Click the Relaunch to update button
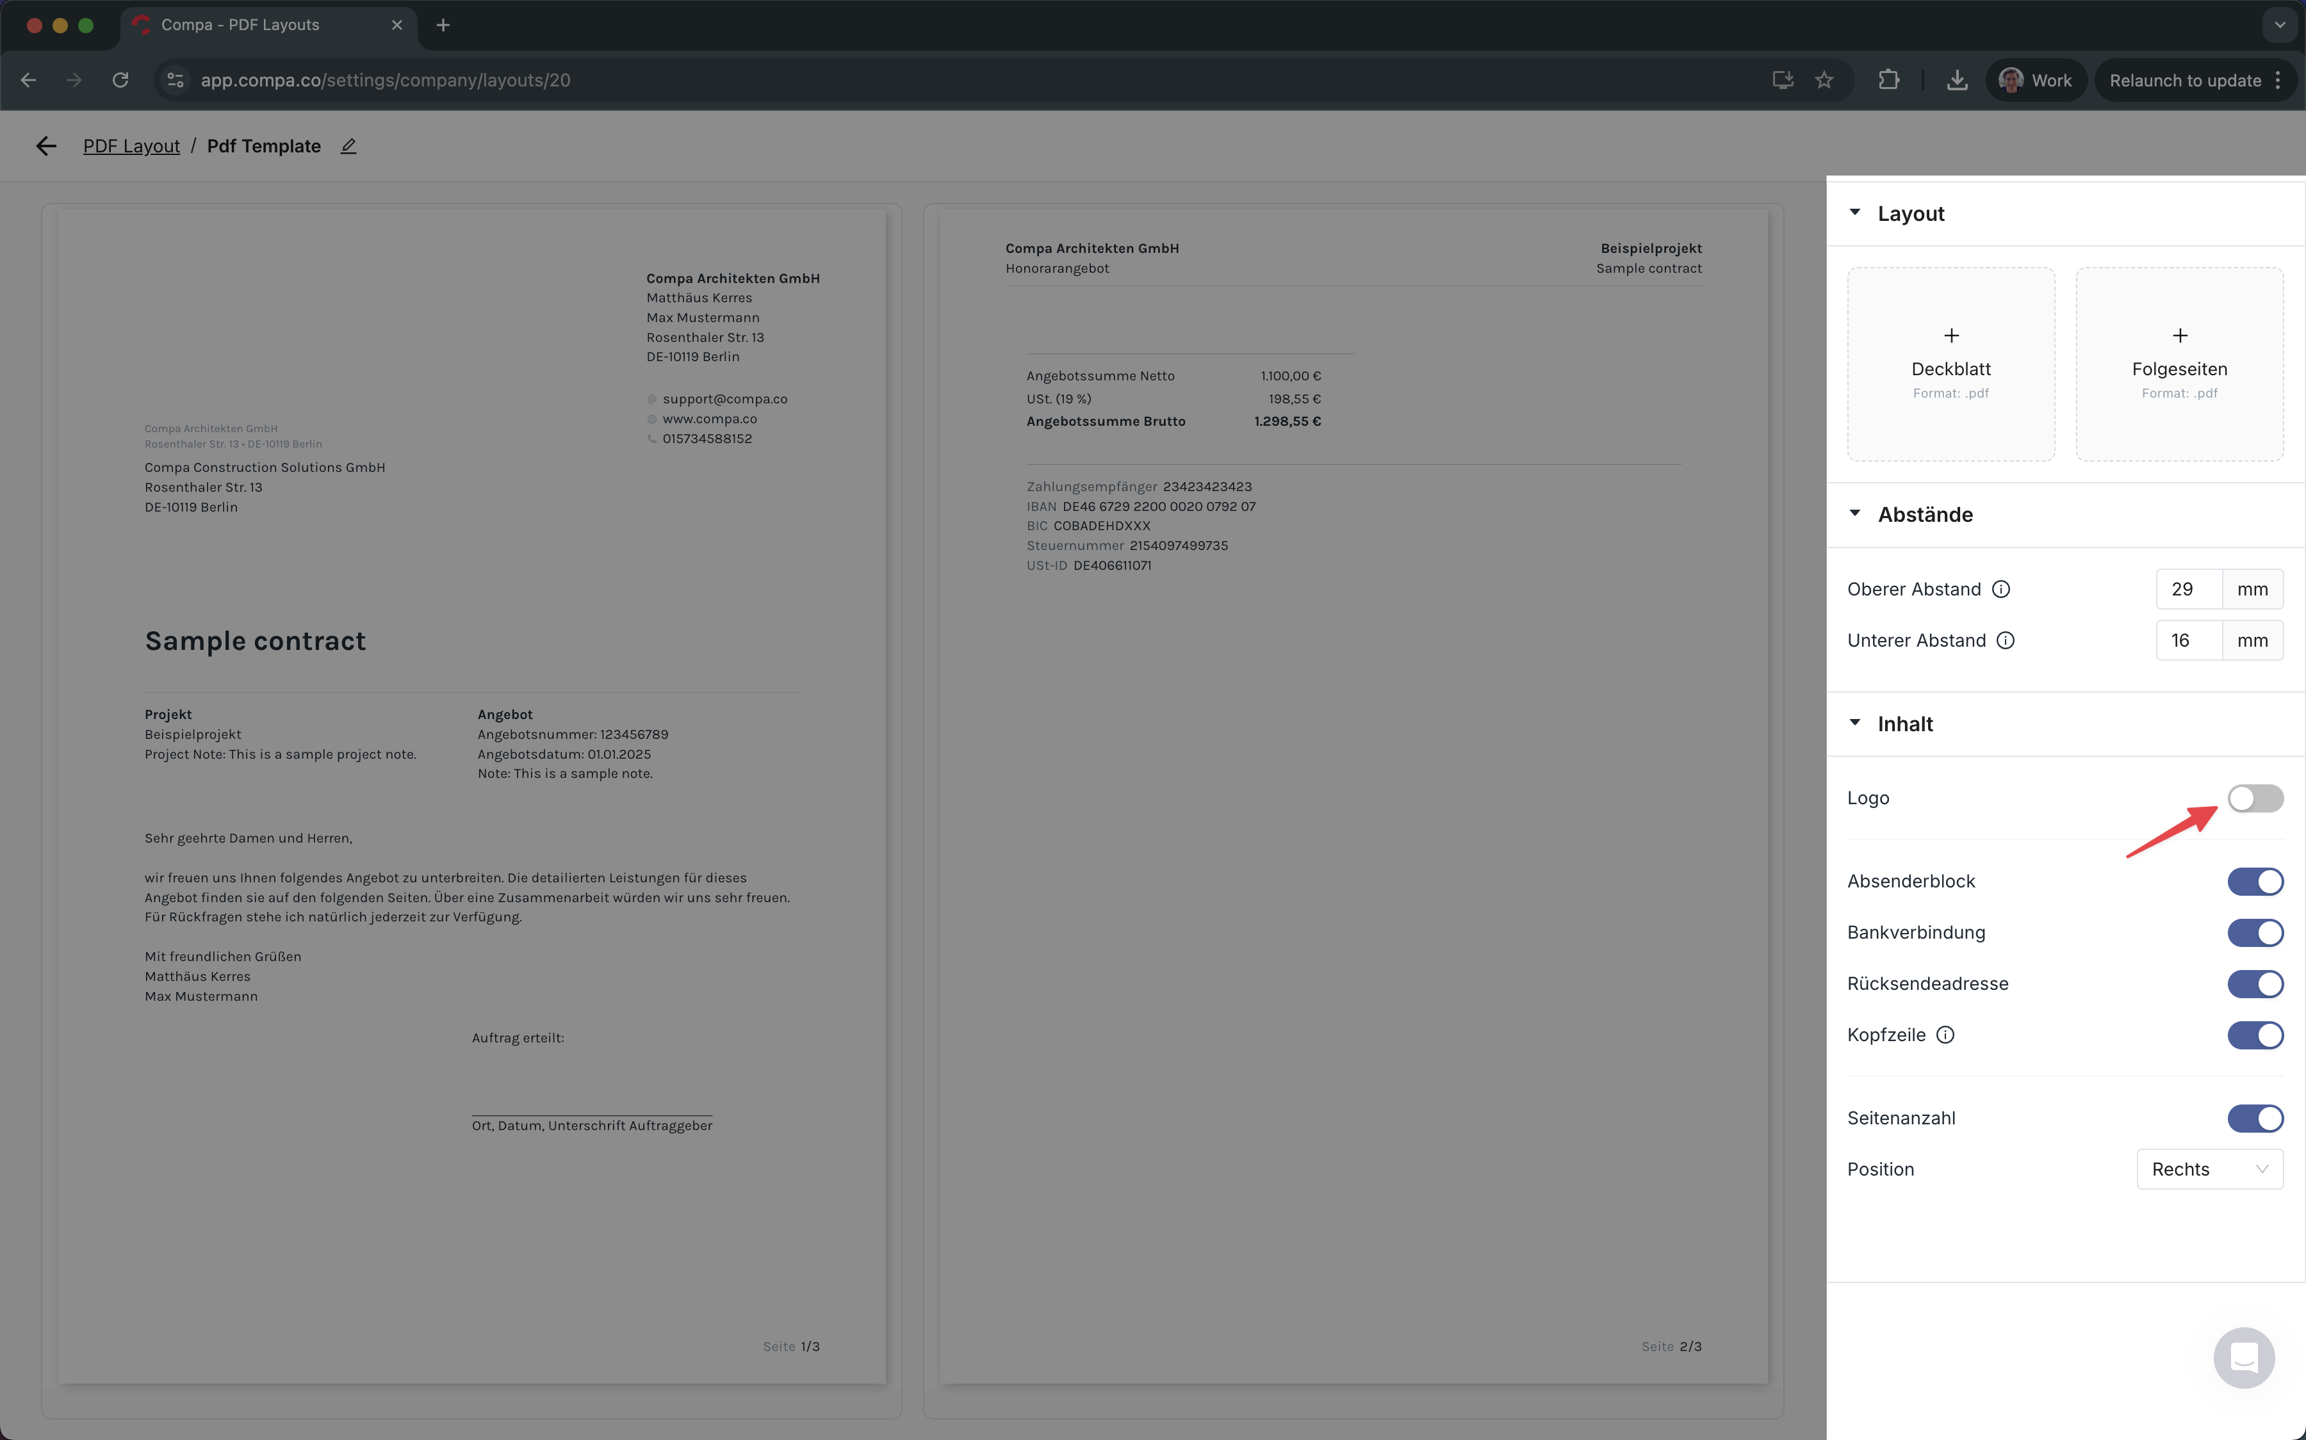This screenshot has width=2306, height=1440. pos(2184,80)
